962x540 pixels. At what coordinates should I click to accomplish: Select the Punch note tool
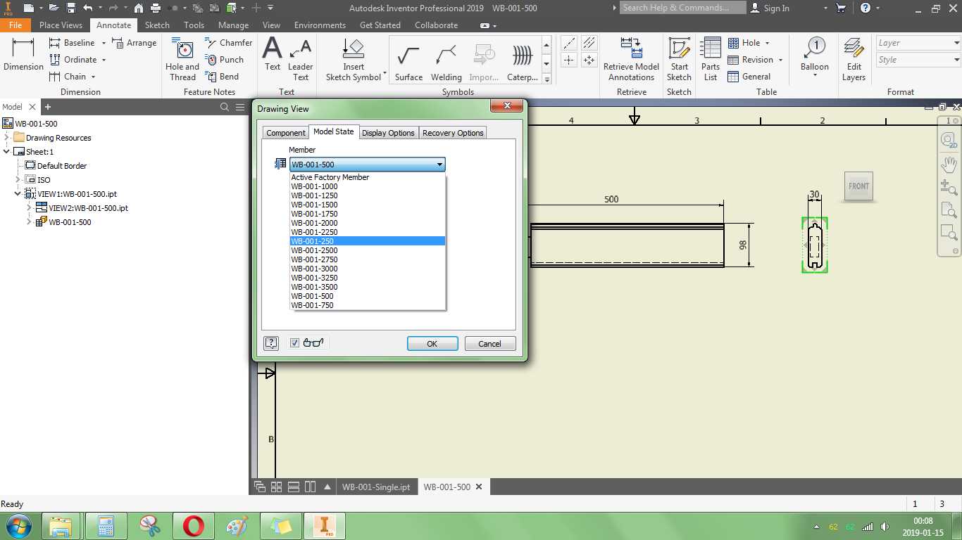tap(224, 60)
